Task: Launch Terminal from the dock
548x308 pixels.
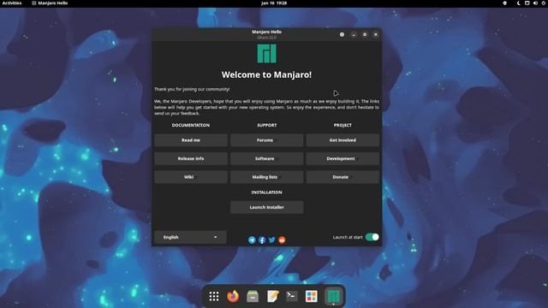Action: click(292, 297)
